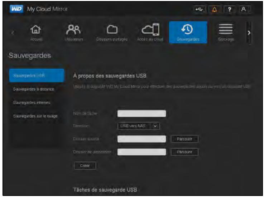Click the Créer button
264x197 pixels.
85,166
